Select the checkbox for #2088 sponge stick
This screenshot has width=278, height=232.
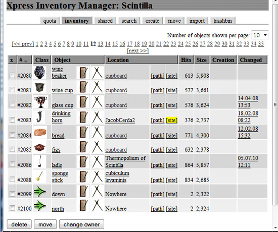(12, 179)
